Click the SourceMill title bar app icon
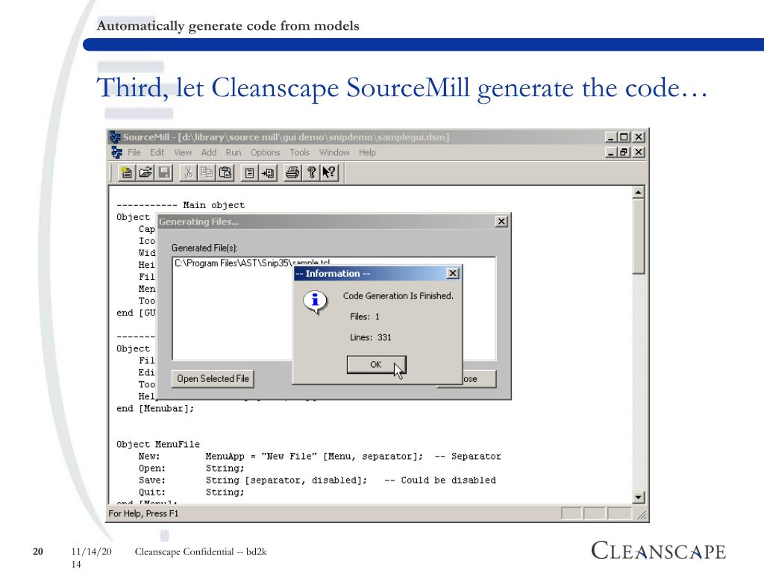Screen dimensions: 764x573 115,137
